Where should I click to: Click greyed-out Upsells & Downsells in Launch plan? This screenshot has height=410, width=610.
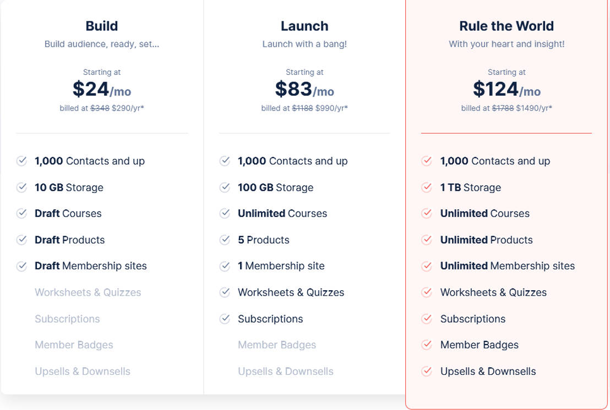point(286,371)
